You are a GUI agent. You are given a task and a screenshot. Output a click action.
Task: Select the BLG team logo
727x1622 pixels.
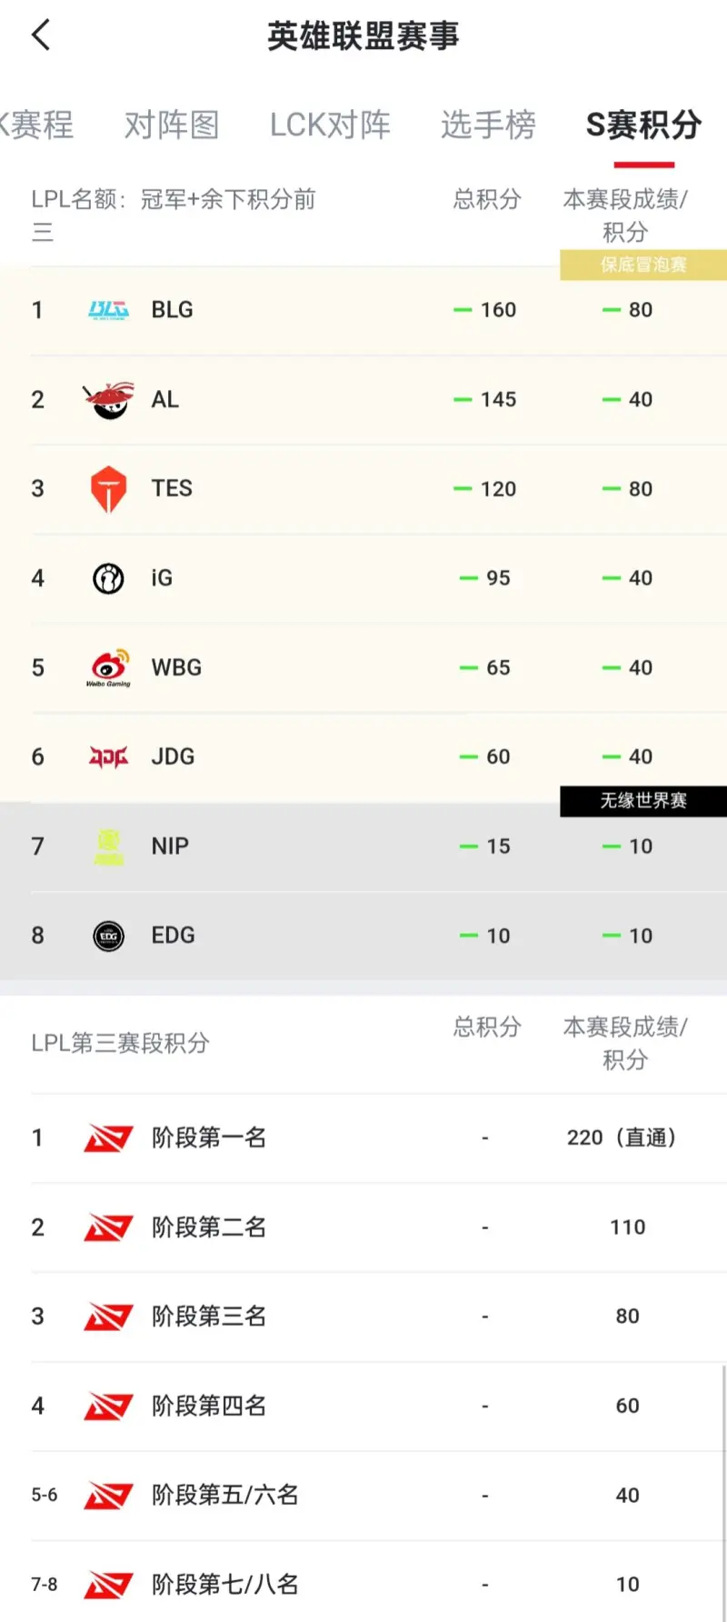click(x=107, y=309)
